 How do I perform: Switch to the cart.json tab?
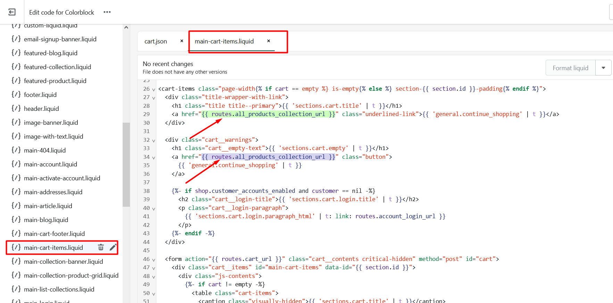tap(156, 41)
